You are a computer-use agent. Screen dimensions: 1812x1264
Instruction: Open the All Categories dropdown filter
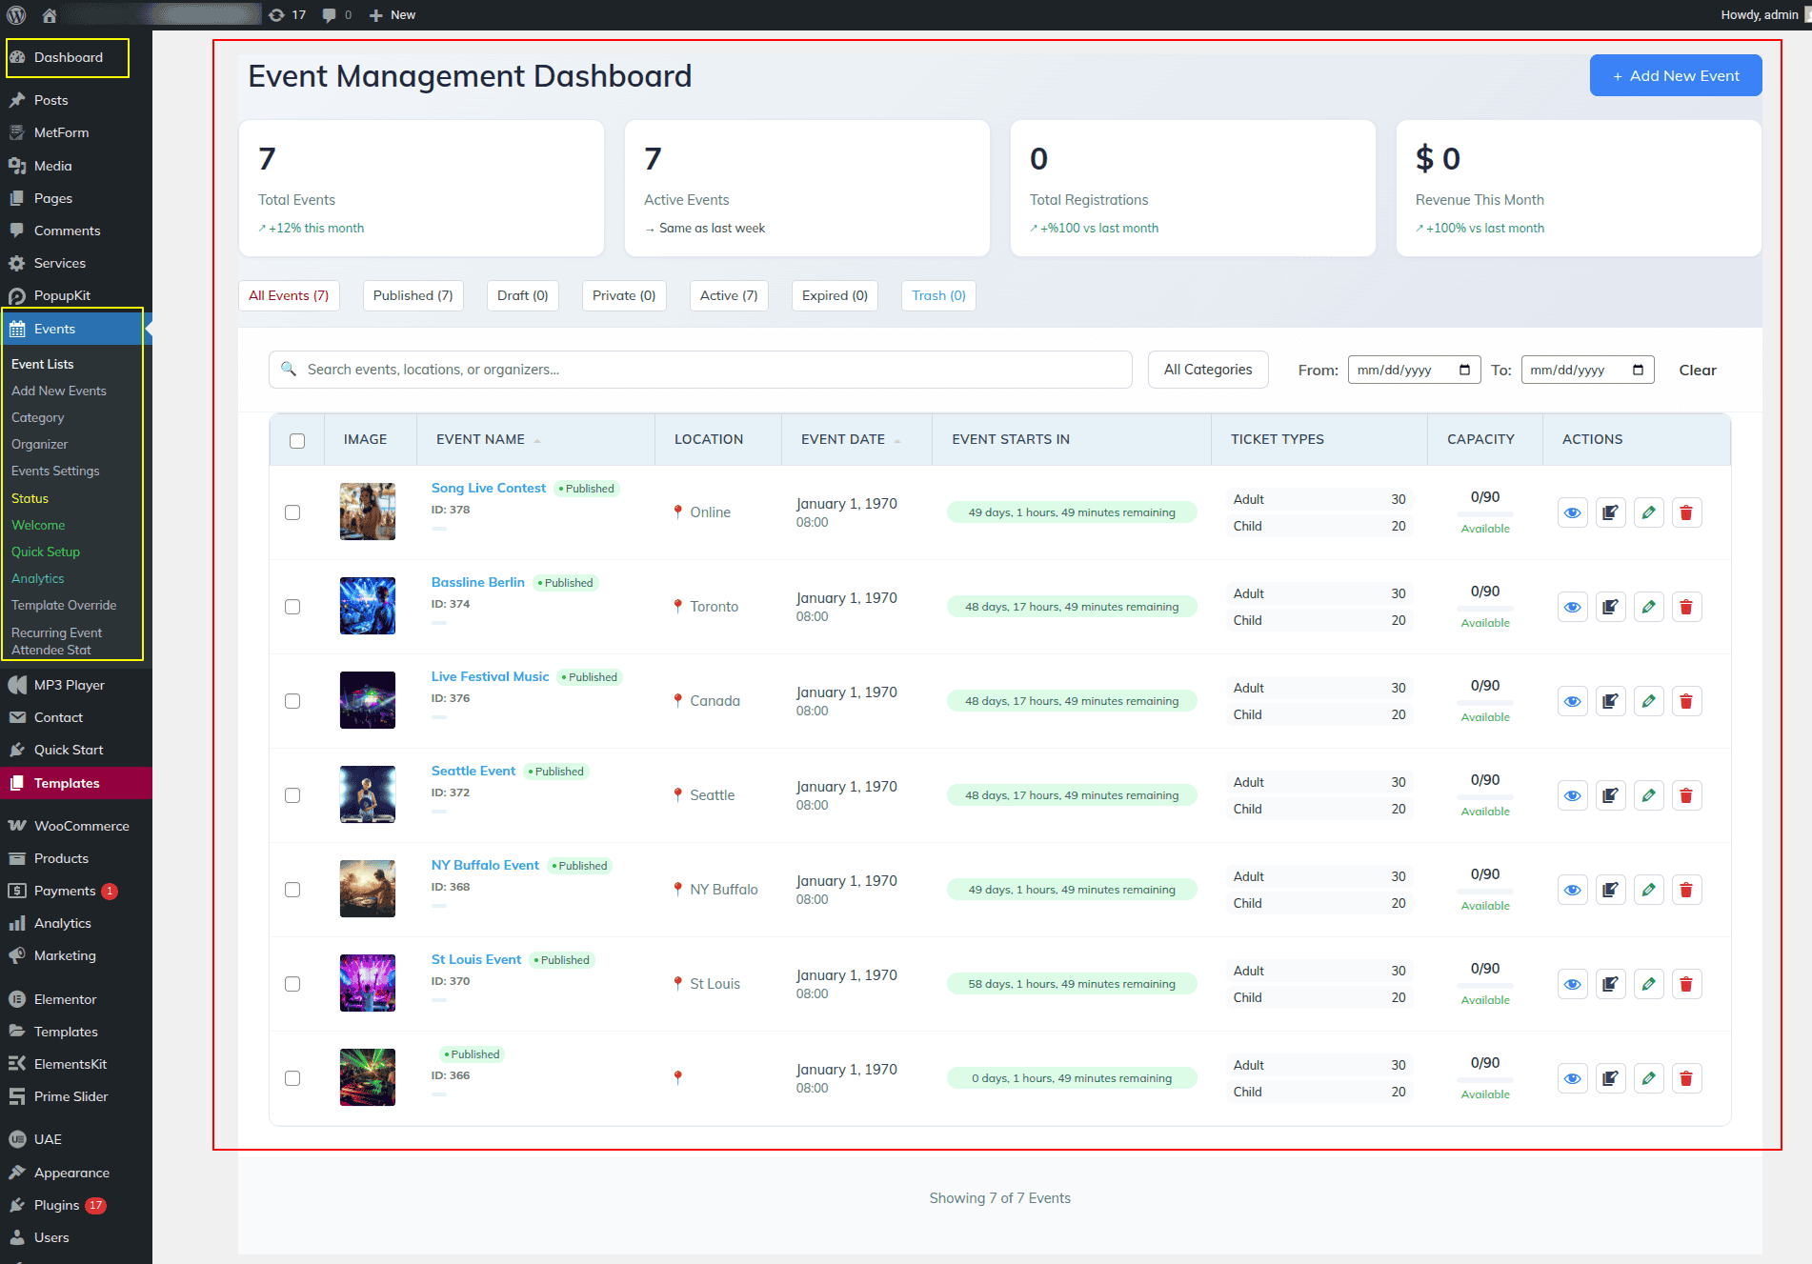1207,370
